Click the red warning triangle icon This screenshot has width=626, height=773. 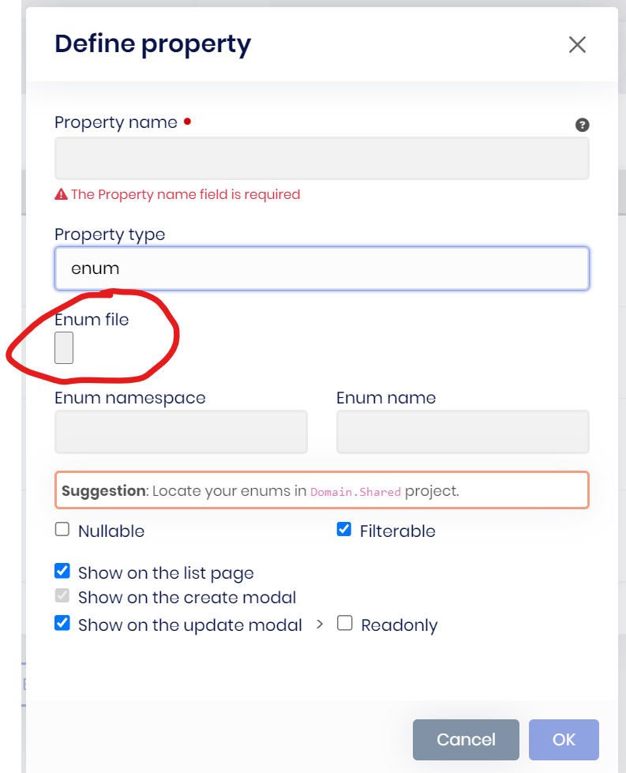tap(61, 194)
